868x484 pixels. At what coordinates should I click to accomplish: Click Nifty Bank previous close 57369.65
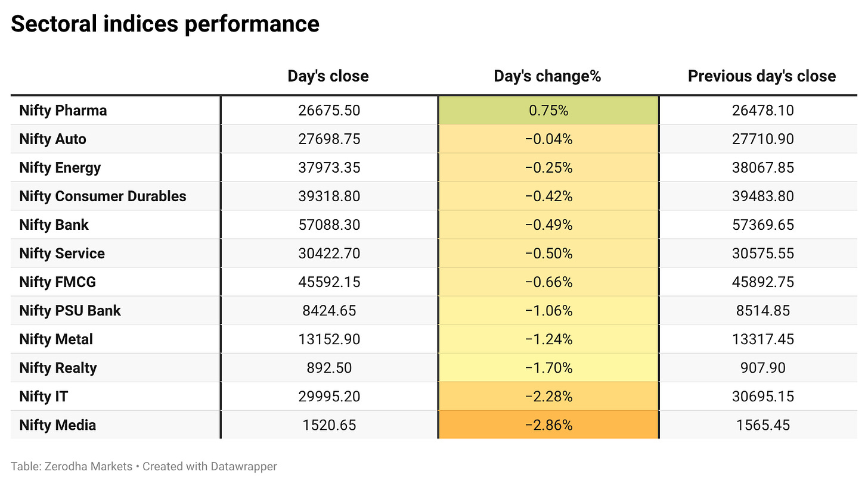[763, 225]
